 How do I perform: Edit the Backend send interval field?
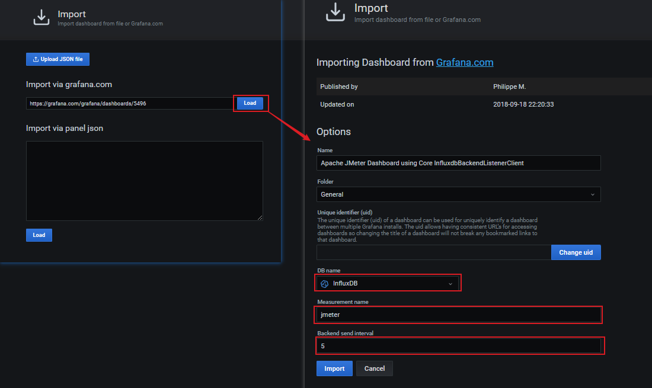point(458,346)
